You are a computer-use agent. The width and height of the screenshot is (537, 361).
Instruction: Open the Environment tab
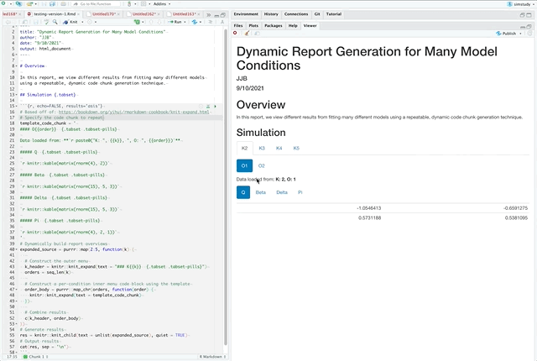click(246, 14)
